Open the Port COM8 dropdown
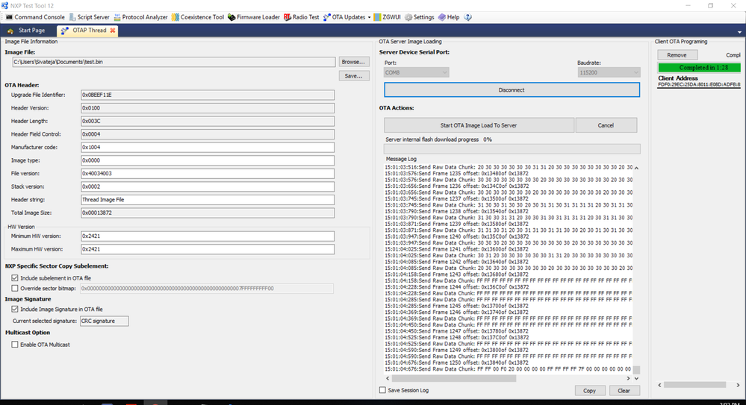The height and width of the screenshot is (405, 746). pyautogui.click(x=416, y=73)
